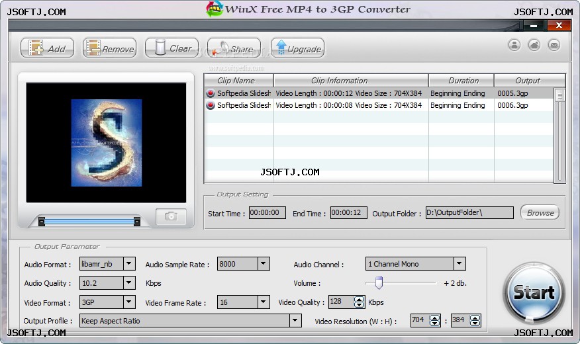Click the Remove clip button
Screen dimensions: 580x344
[109, 48]
